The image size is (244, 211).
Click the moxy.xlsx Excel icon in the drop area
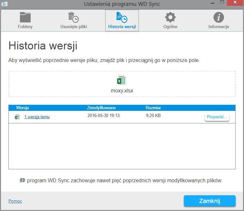(122, 80)
